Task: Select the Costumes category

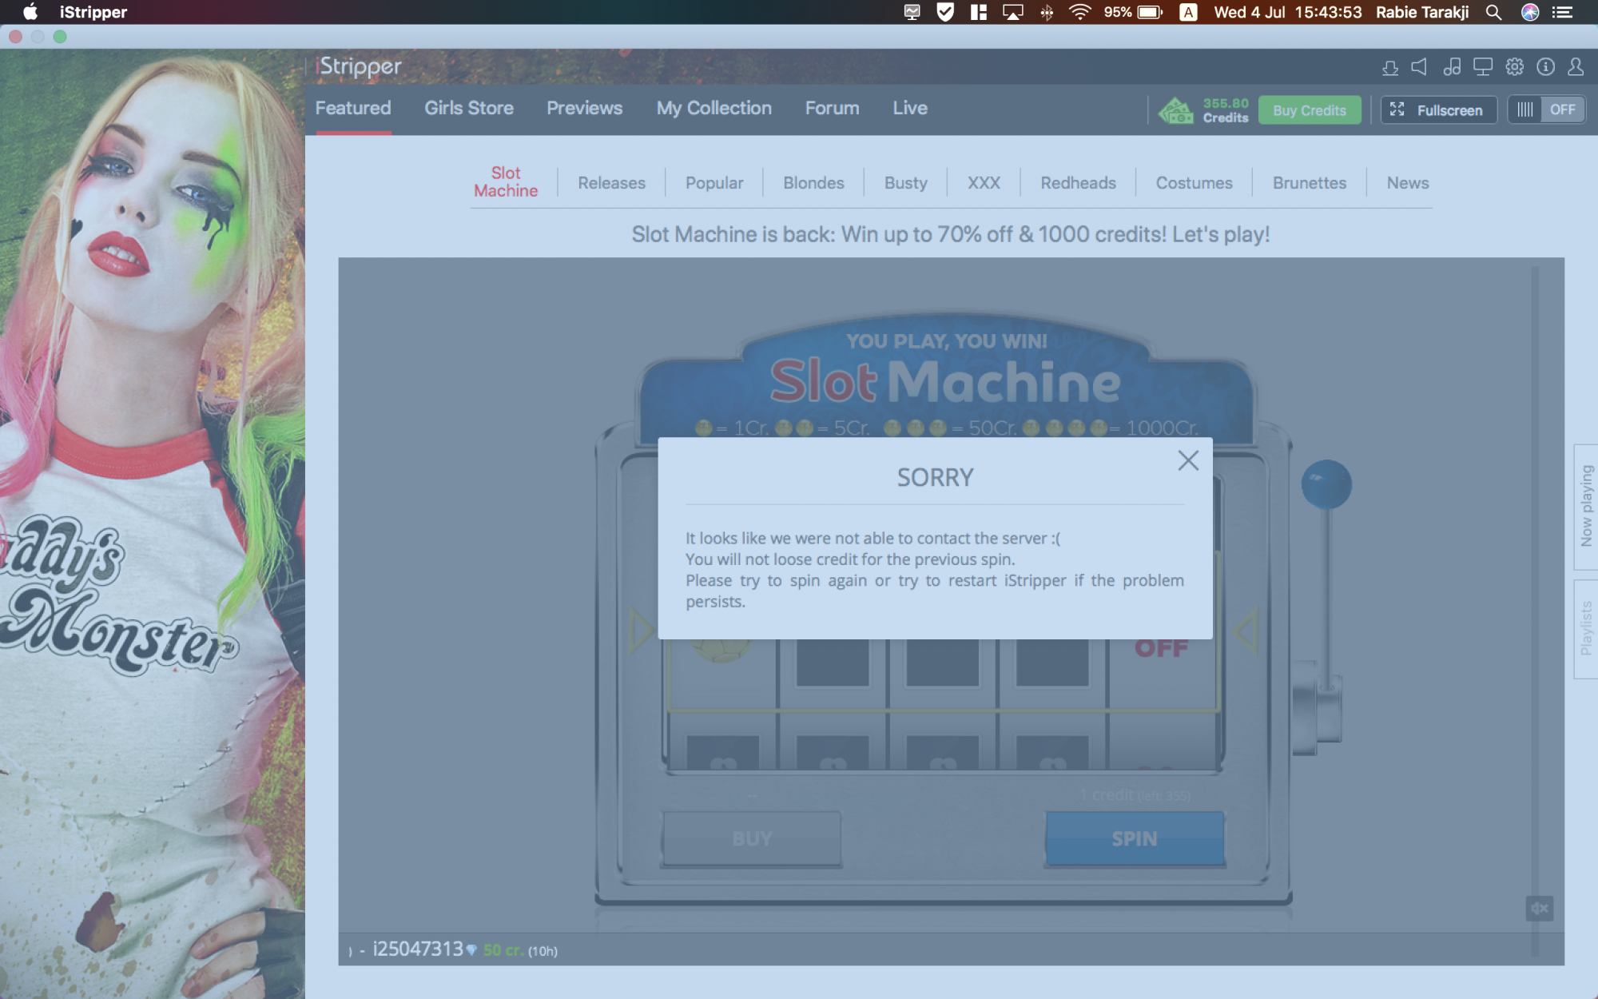Action: pyautogui.click(x=1194, y=183)
